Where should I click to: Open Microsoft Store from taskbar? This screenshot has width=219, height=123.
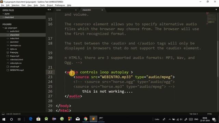tap(38, 119)
